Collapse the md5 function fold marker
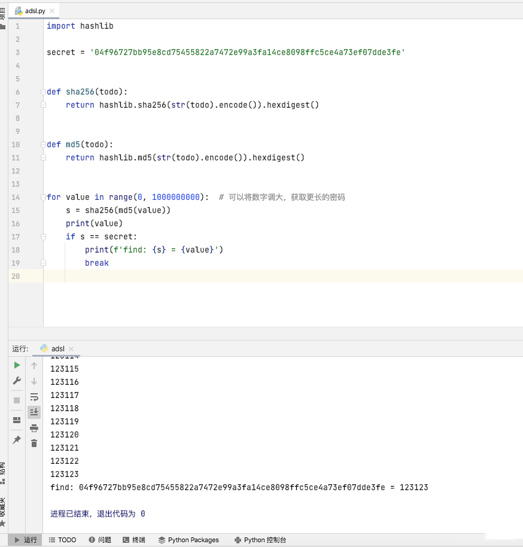523x547 pixels. pos(43,145)
